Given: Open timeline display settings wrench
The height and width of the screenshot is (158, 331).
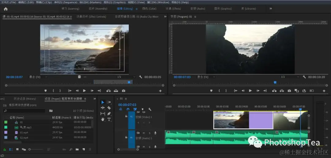Looking at the screenshot, I should (150, 109).
